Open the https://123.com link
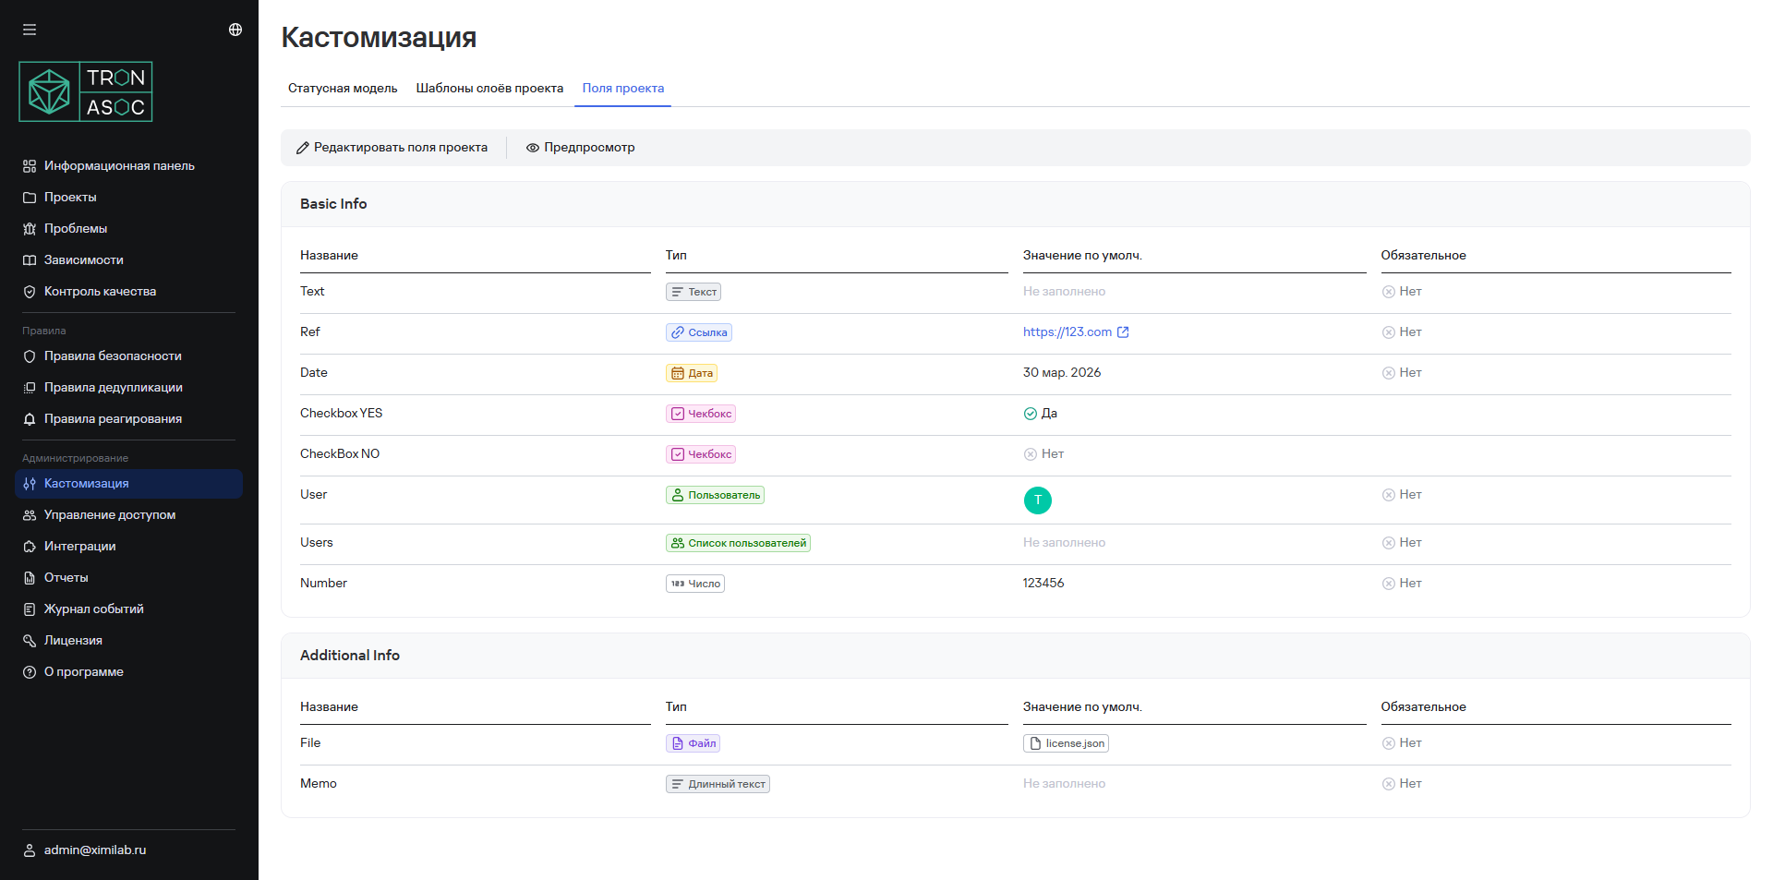 tap(1067, 332)
